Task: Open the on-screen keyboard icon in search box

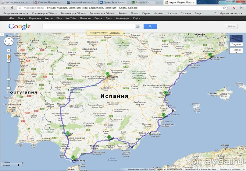Action: tap(137, 26)
